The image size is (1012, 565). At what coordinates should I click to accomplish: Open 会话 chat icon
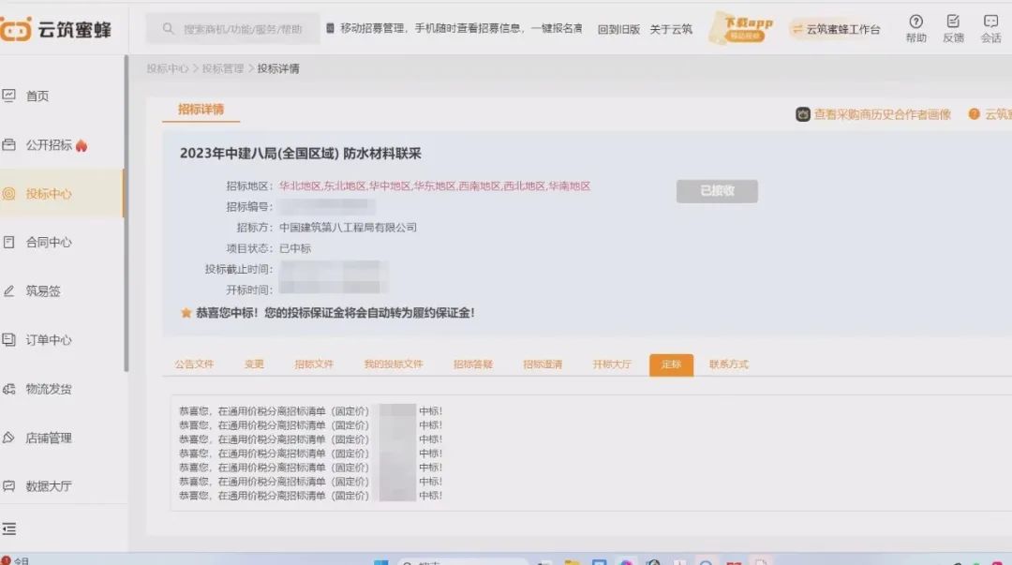[990, 22]
